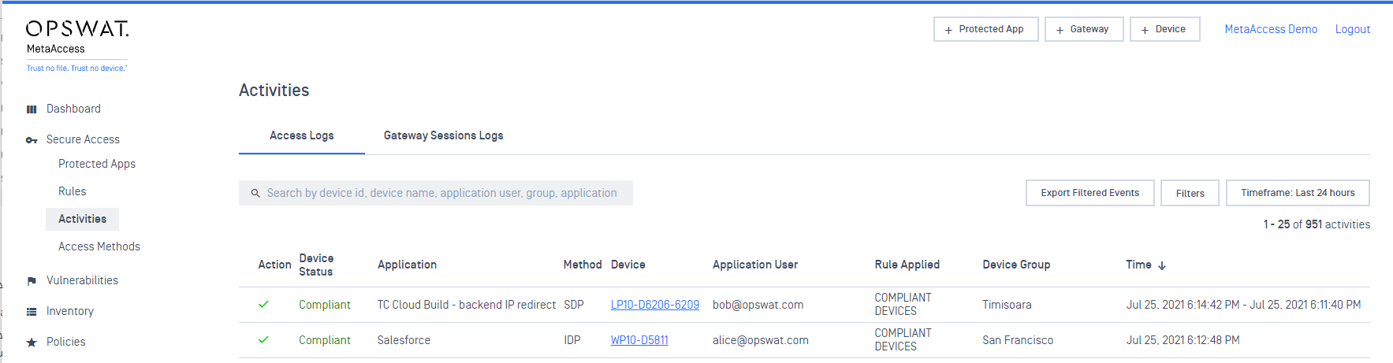1393x363 pixels.
Task: Switch to the Gateway Sessions Logs tab
Action: point(444,135)
